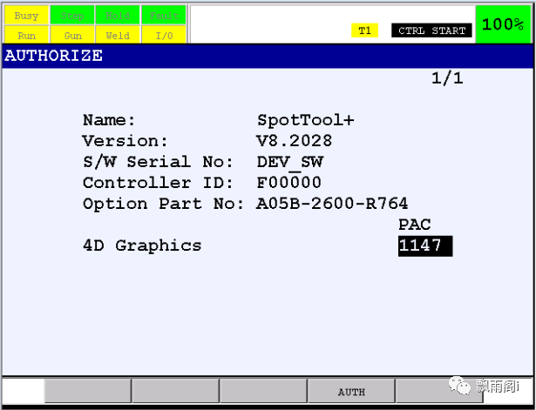This screenshot has height=410, width=536.
Task: Click the 1/1 page counter
Action: pos(447,78)
